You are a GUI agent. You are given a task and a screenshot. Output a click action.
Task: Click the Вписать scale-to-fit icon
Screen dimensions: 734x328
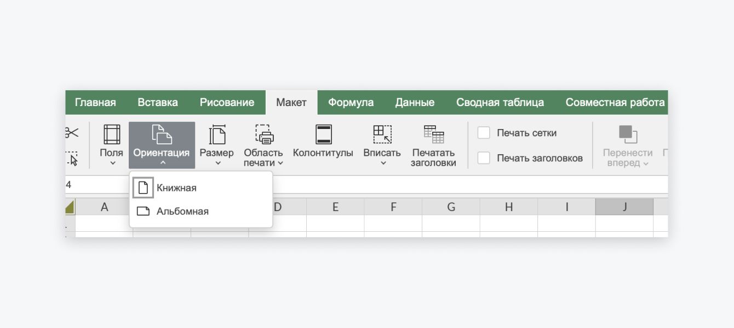[382, 134]
